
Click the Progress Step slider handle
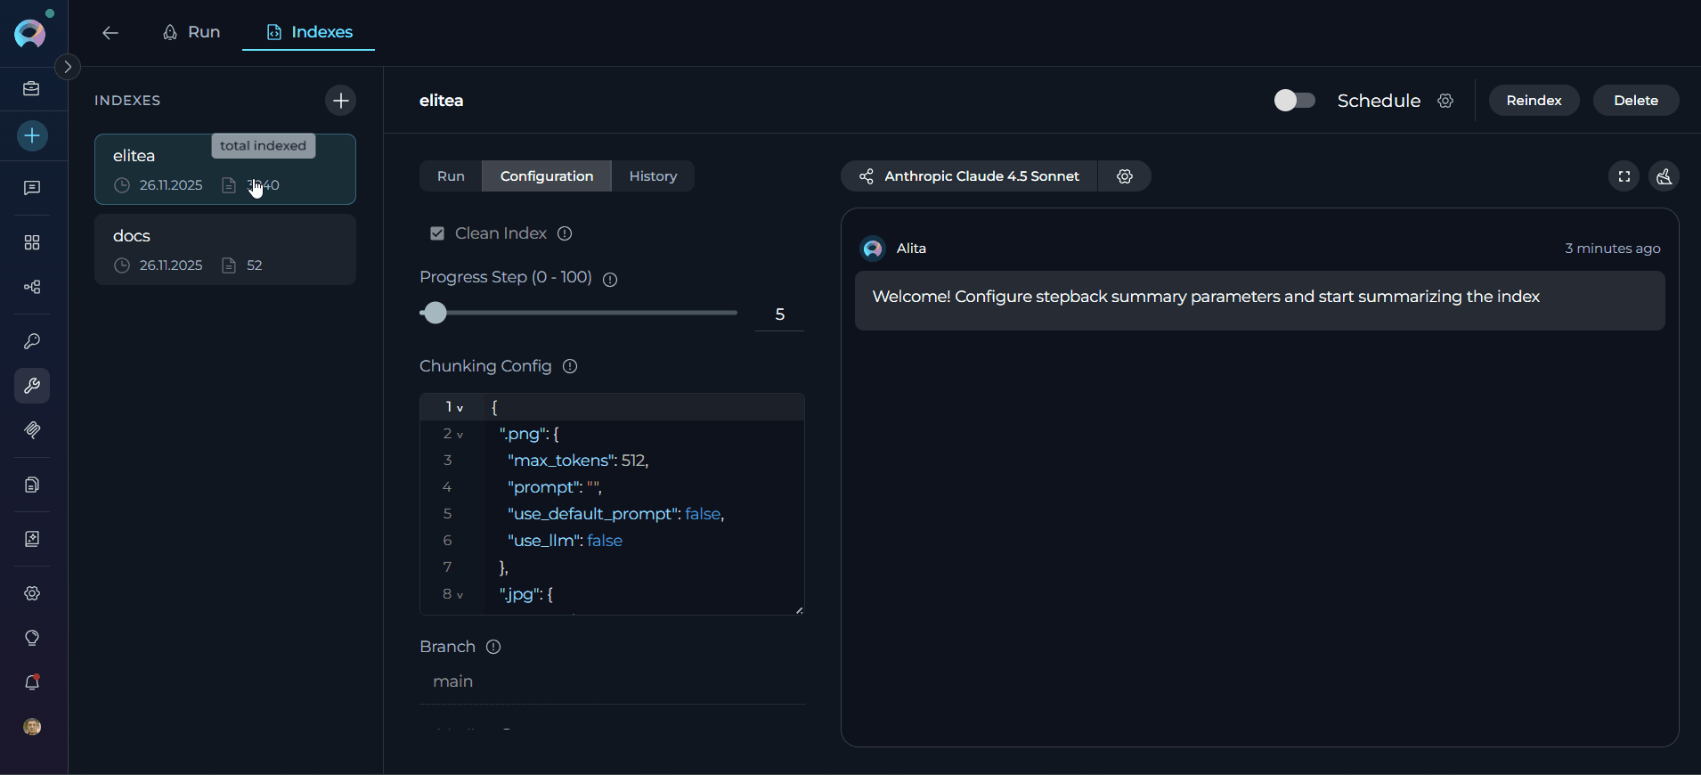tap(435, 313)
